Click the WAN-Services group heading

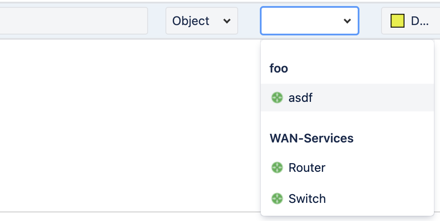(x=311, y=138)
